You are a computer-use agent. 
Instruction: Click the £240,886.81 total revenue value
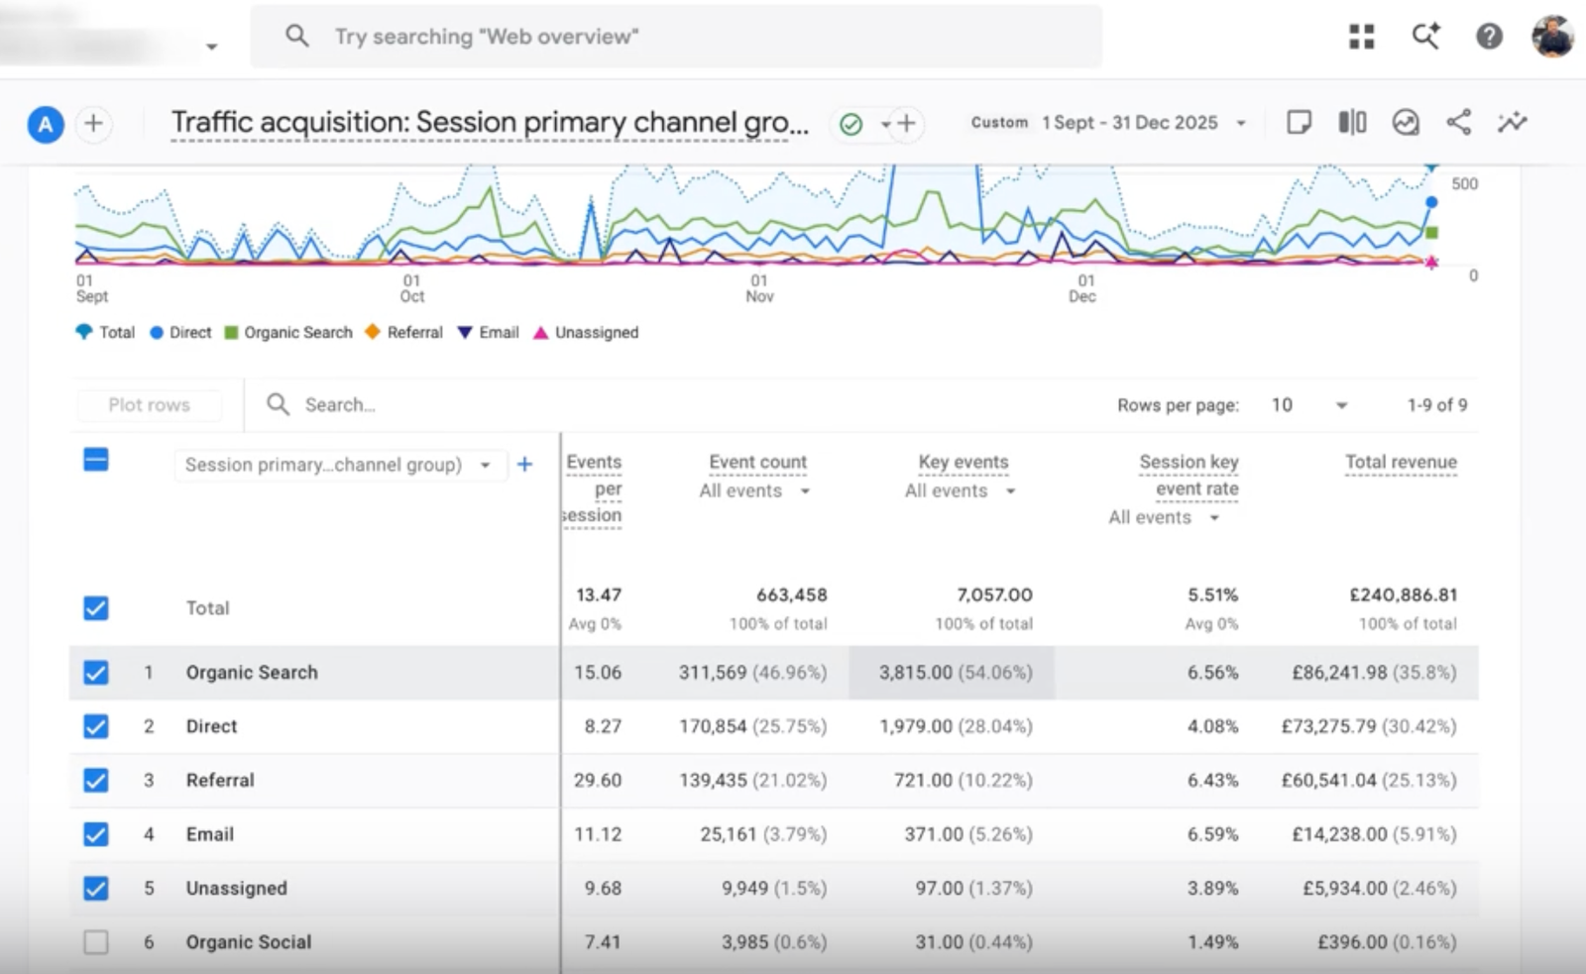[1404, 595]
